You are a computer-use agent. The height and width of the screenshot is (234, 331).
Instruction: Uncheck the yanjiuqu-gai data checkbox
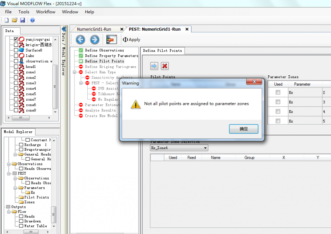pyautogui.click(x=16, y=39)
